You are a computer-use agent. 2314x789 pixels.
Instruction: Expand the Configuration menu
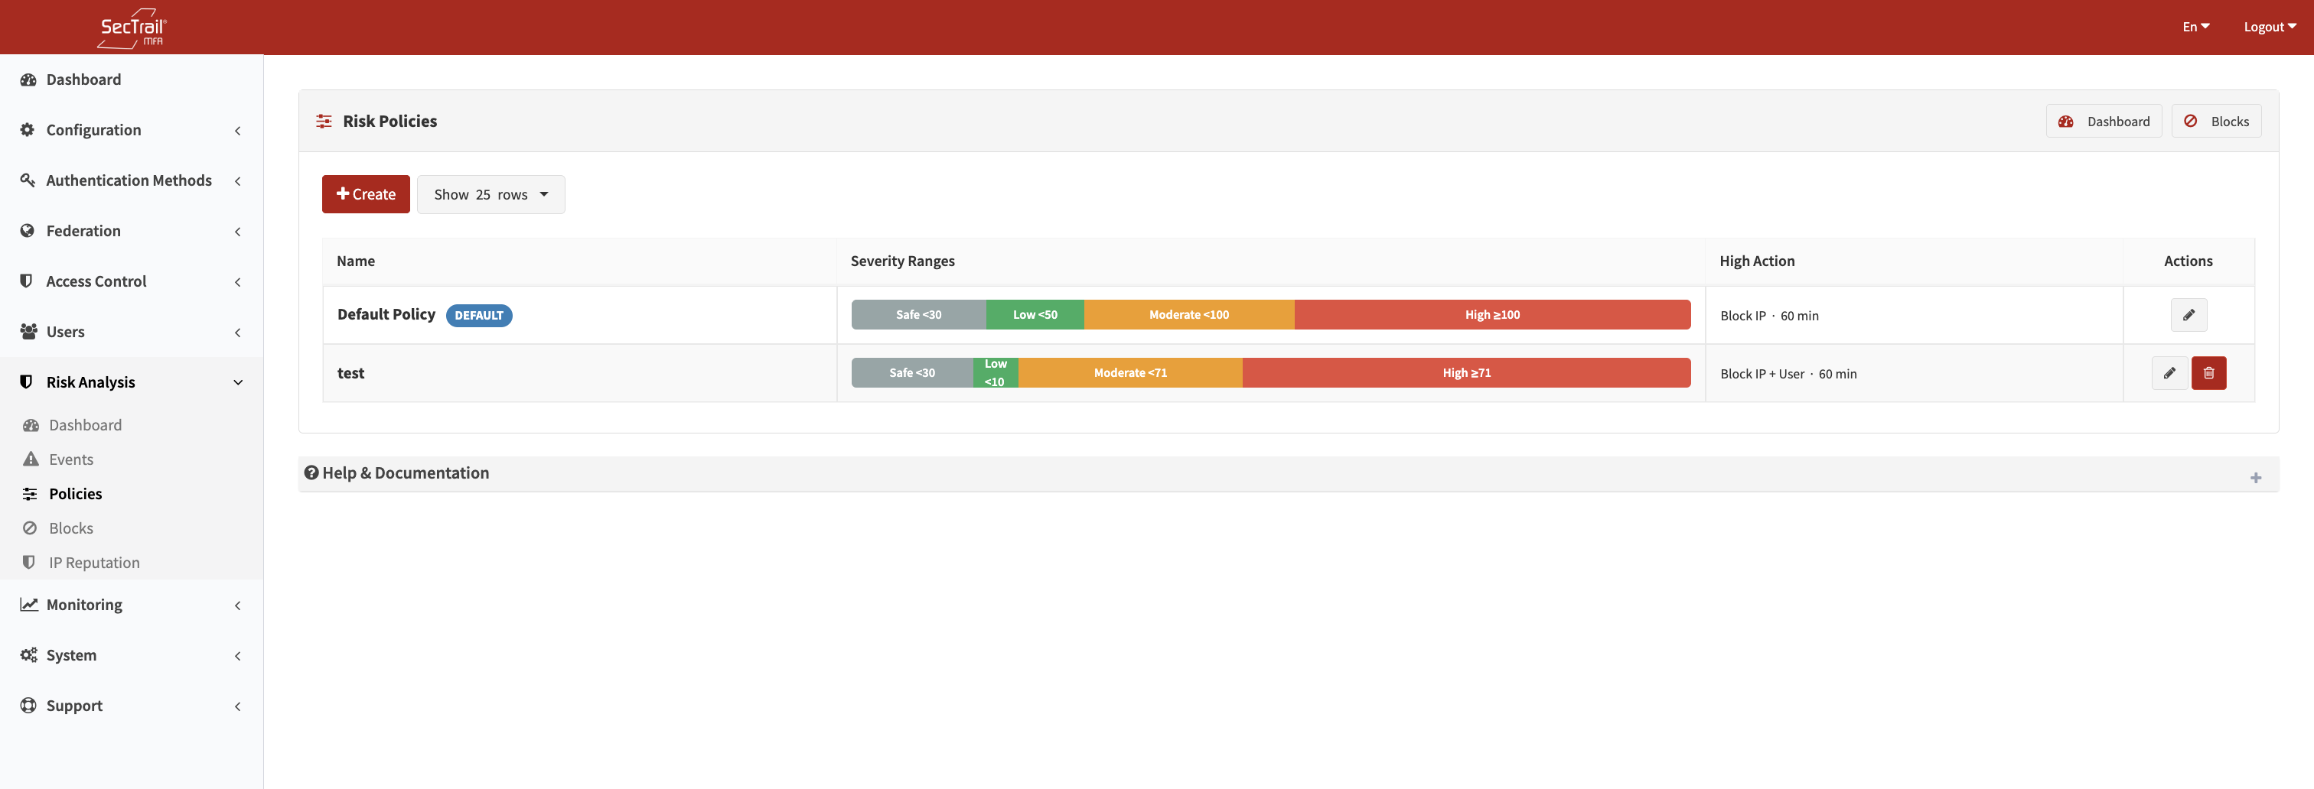(94, 129)
